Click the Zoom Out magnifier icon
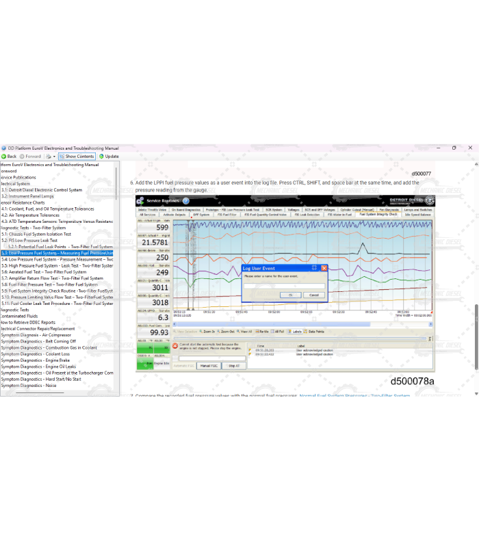This screenshot has width=479, height=547. point(220,331)
